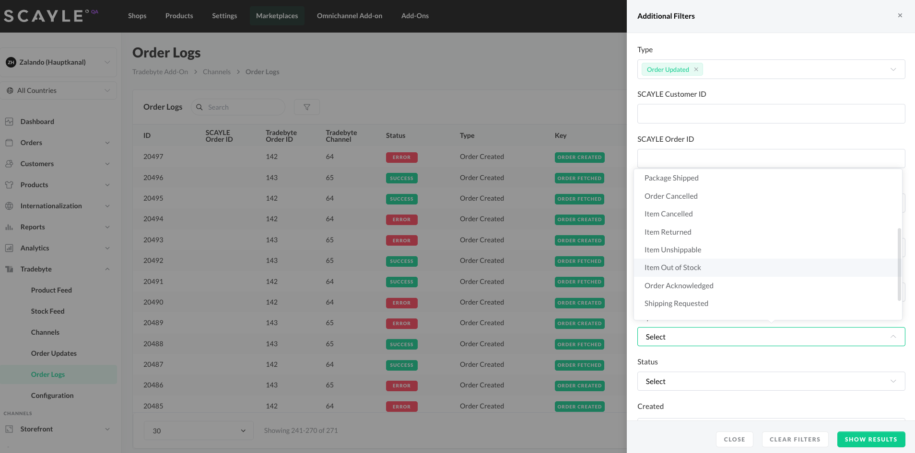This screenshot has width=915, height=453.
Task: Click the search magnifier icon
Action: (x=199, y=107)
